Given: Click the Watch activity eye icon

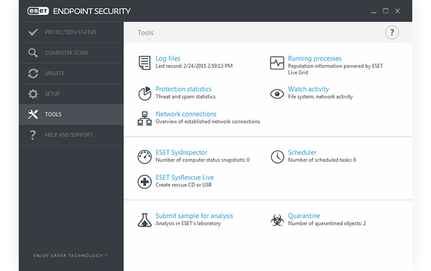Looking at the screenshot, I should 277,94.
